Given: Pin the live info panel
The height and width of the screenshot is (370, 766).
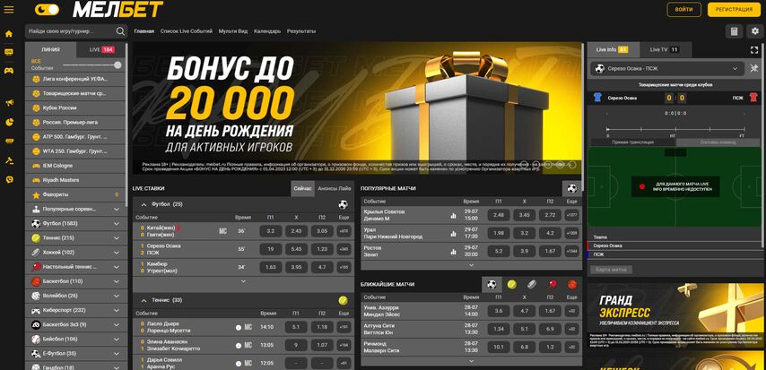Looking at the screenshot, I should [754, 69].
